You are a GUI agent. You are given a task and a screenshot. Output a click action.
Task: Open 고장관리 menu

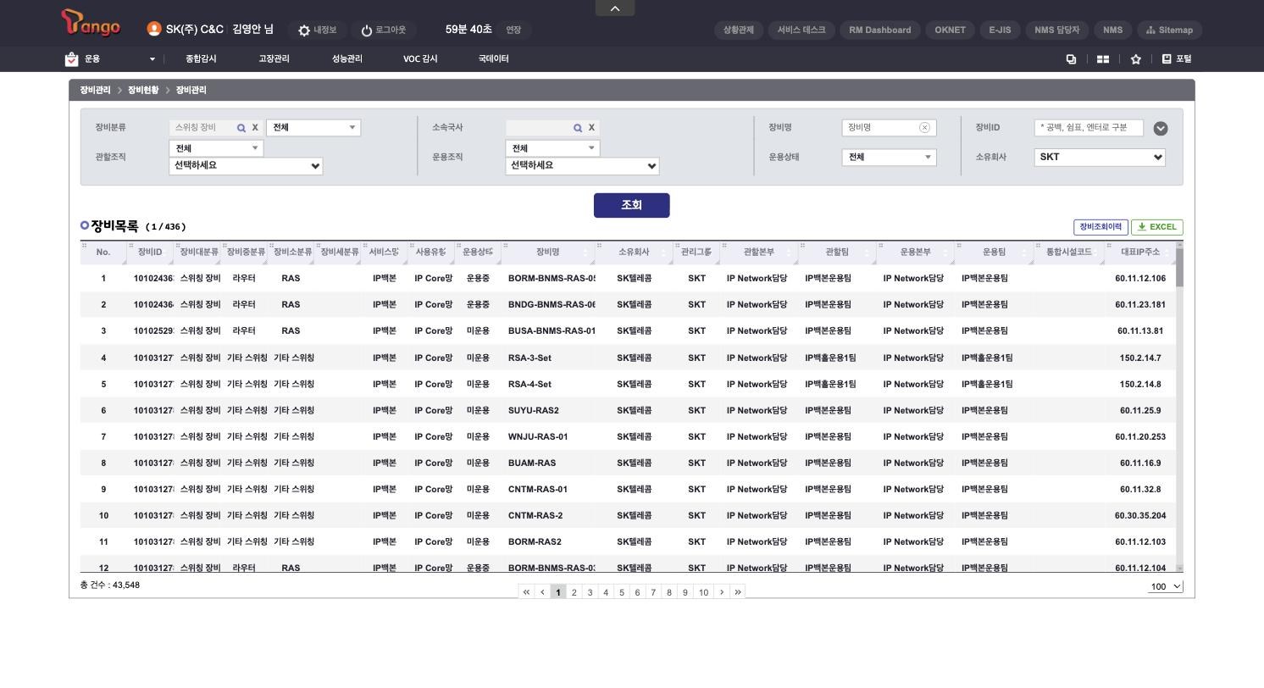274,59
